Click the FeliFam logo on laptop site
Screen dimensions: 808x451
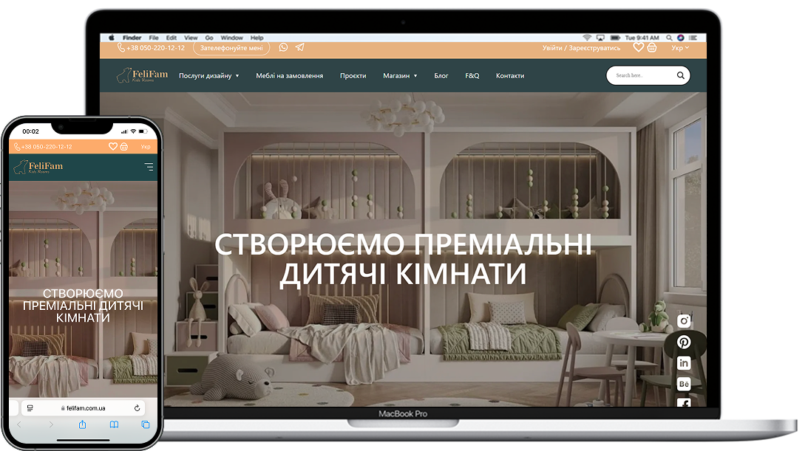pos(142,75)
